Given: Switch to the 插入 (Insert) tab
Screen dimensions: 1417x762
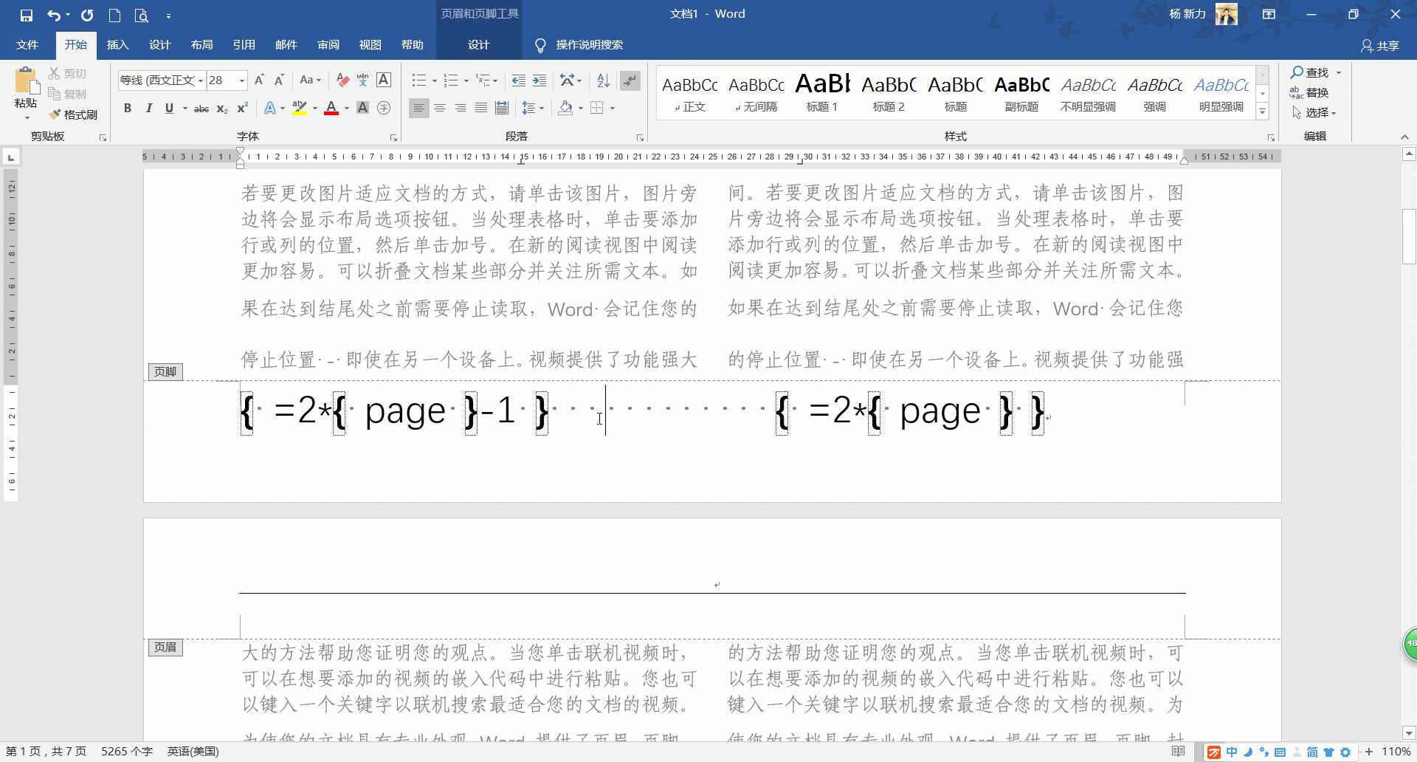Looking at the screenshot, I should click(x=117, y=45).
